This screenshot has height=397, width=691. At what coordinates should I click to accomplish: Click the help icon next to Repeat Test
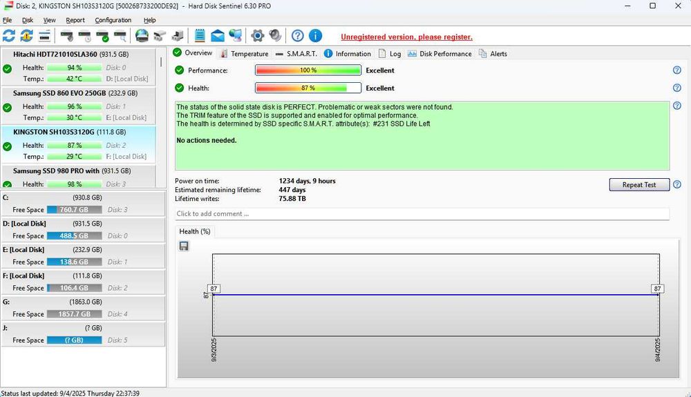pos(677,184)
